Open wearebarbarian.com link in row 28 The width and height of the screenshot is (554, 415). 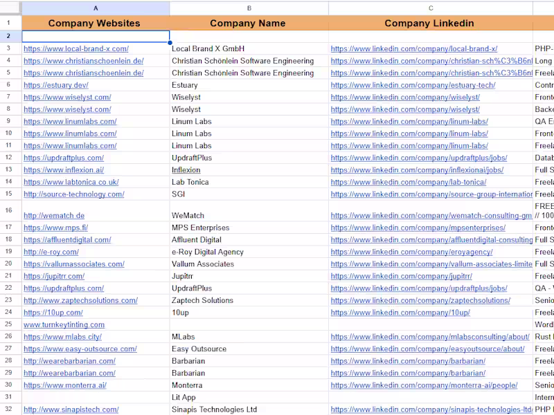coord(70,361)
